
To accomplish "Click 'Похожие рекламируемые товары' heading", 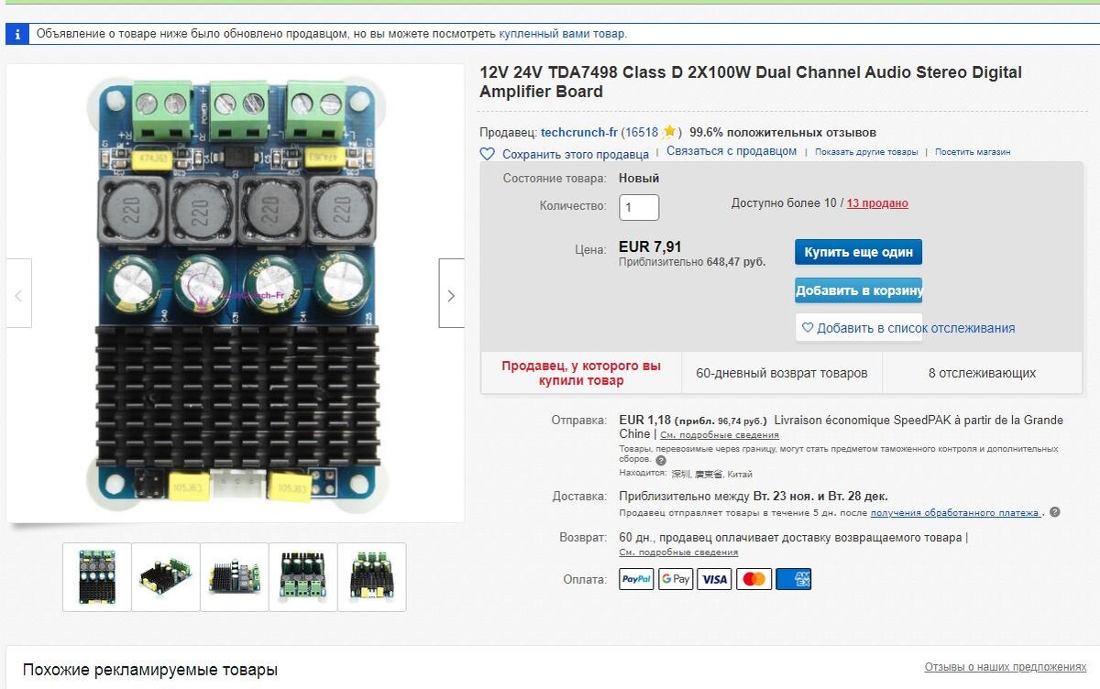I will pos(150,670).
